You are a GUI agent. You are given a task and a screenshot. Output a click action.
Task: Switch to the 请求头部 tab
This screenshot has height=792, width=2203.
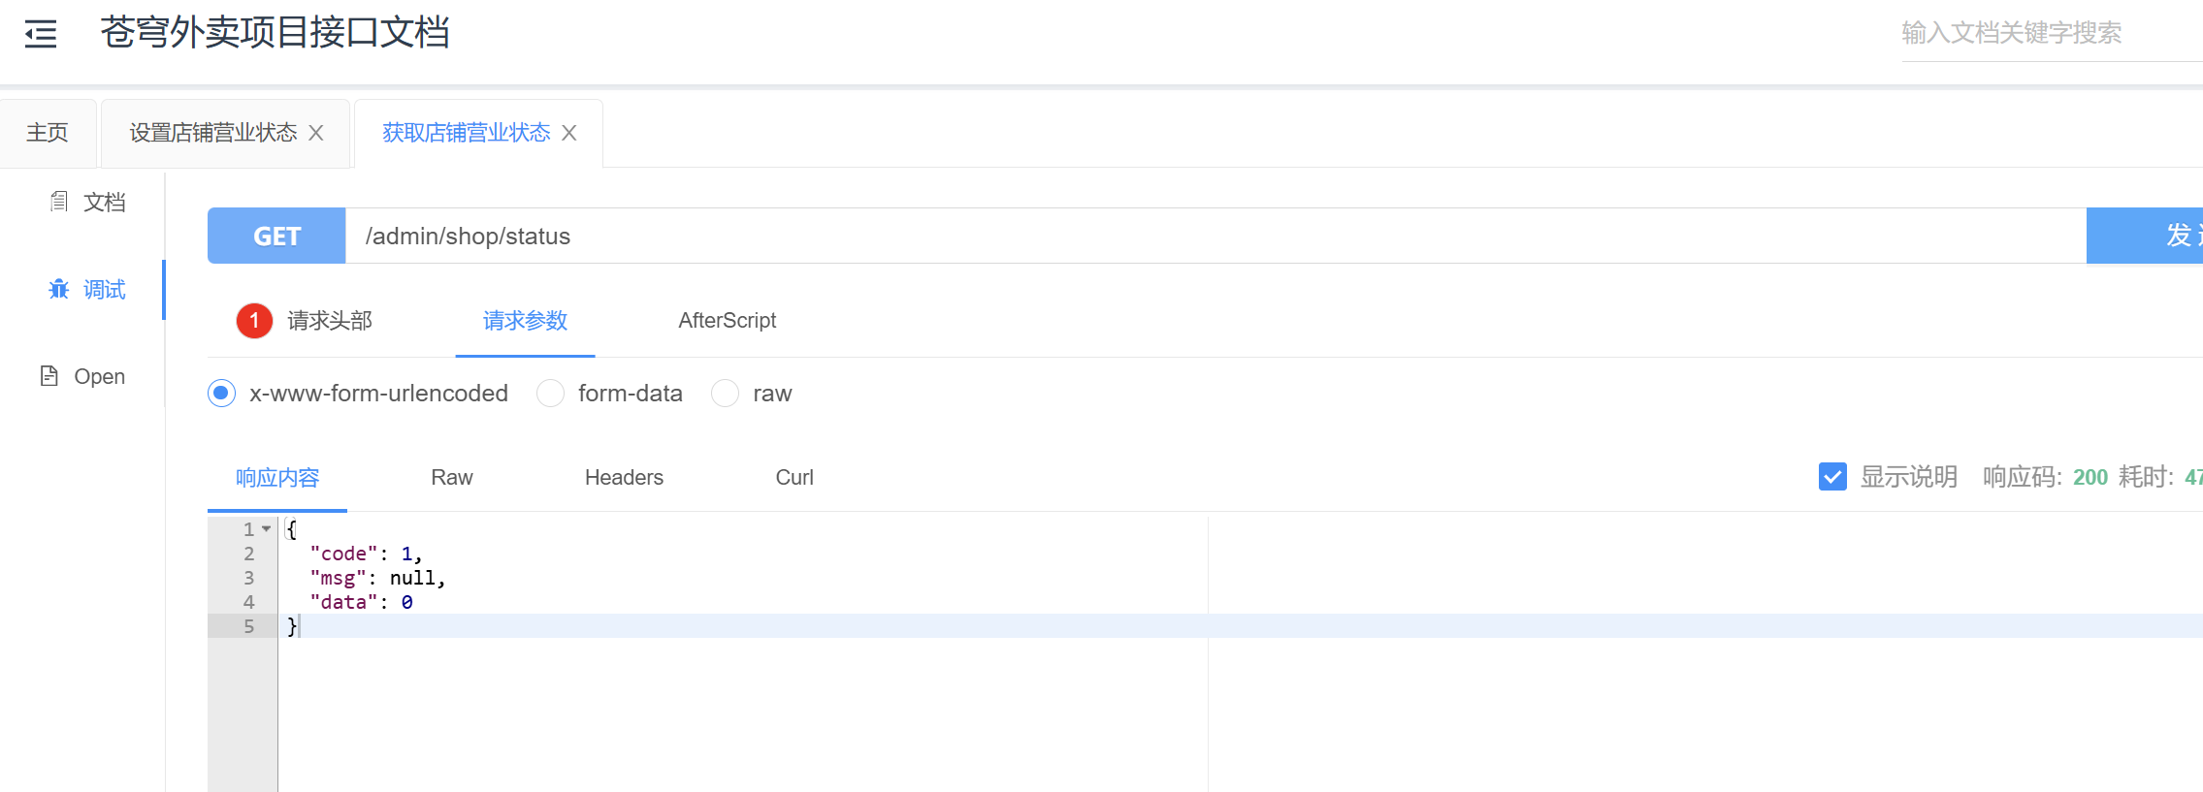click(x=330, y=321)
